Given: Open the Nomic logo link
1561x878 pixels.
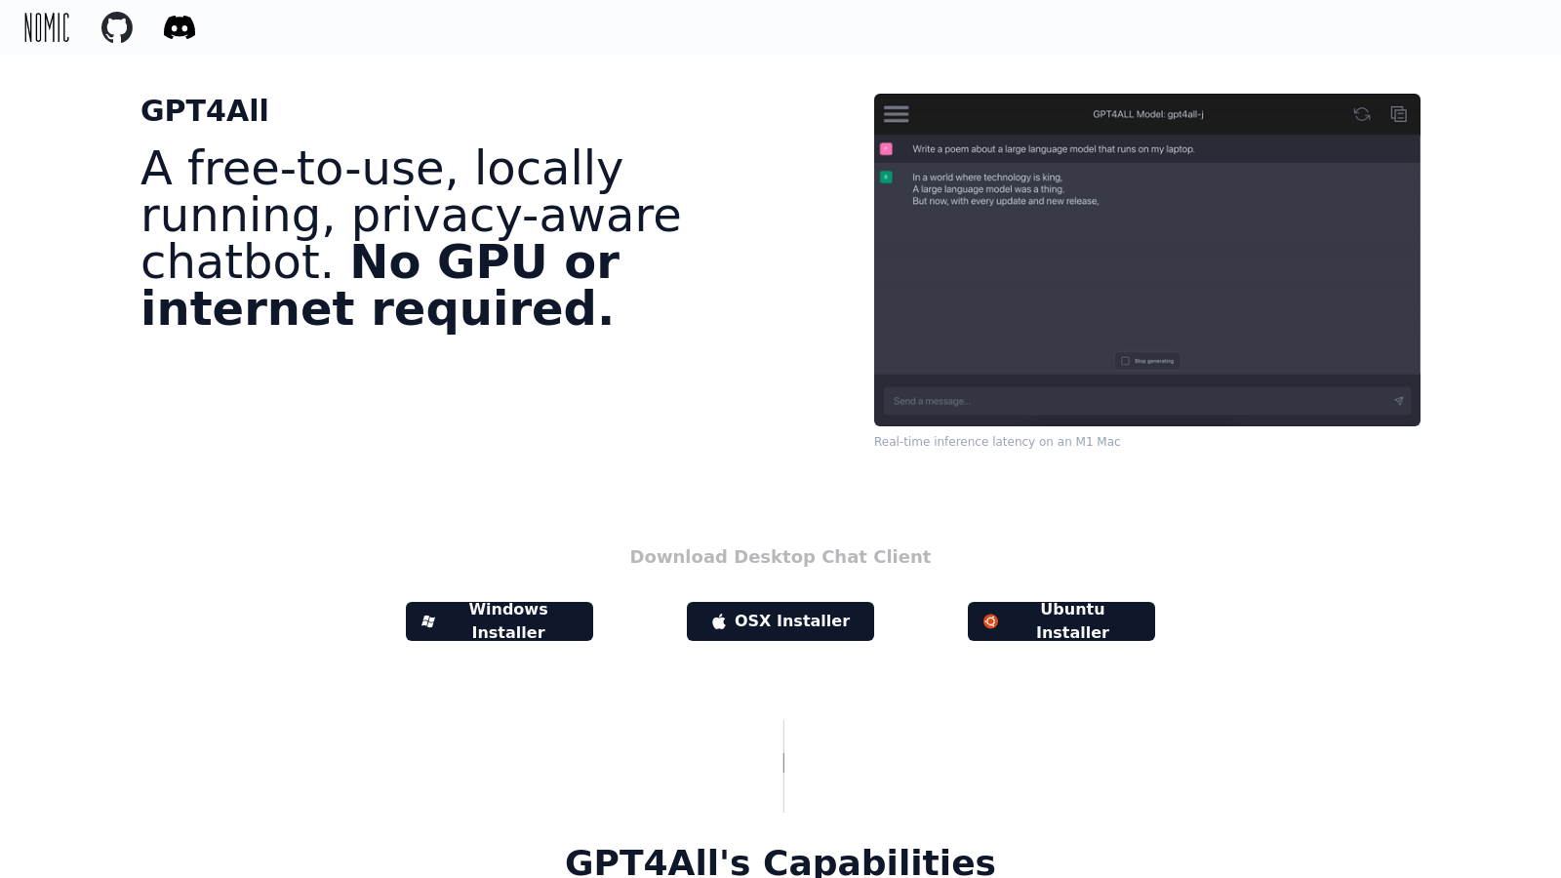Looking at the screenshot, I should tap(47, 27).
